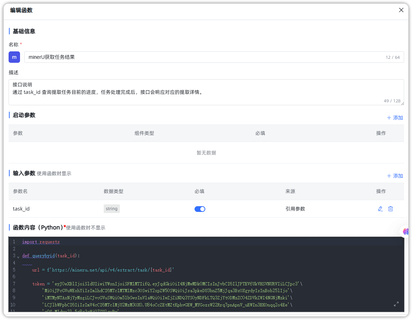Collapse the querybyid function fold arrow
Viewport: 412px width, 320px height.
coord(18,256)
